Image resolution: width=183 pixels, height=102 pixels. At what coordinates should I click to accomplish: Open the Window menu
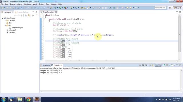point(53,4)
